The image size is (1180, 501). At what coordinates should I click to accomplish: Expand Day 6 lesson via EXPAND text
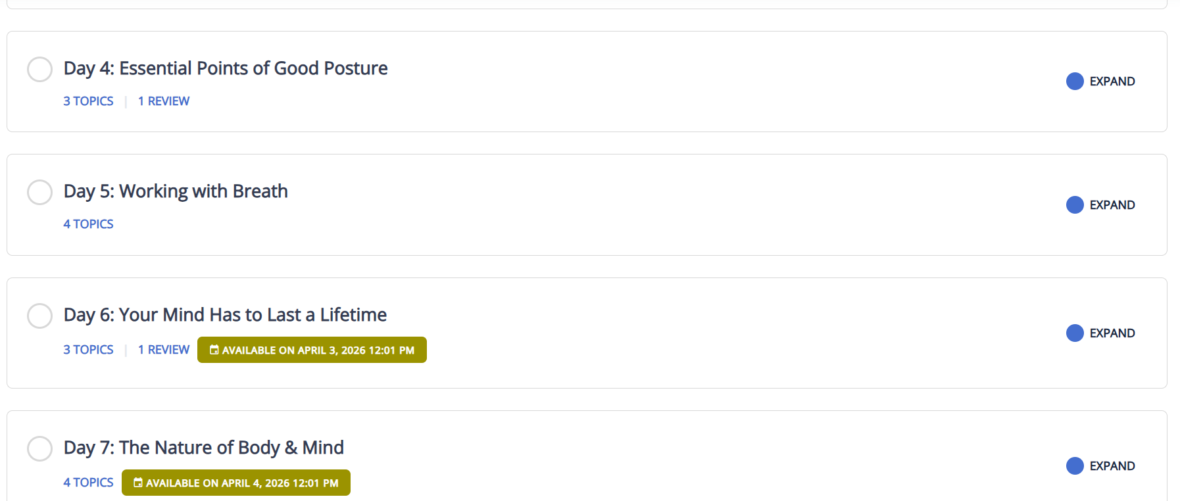pyautogui.click(x=1112, y=333)
